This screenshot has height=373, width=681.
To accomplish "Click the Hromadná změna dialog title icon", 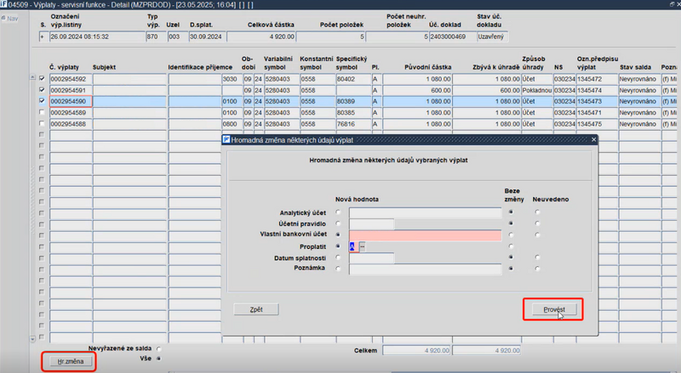I will (226, 139).
